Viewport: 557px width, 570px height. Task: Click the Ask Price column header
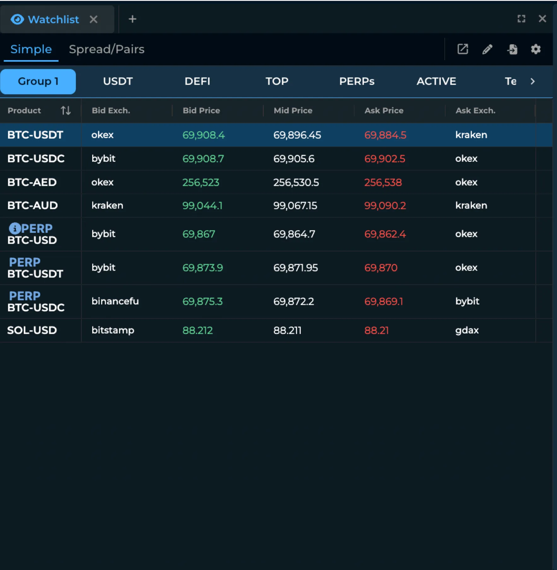click(x=384, y=110)
